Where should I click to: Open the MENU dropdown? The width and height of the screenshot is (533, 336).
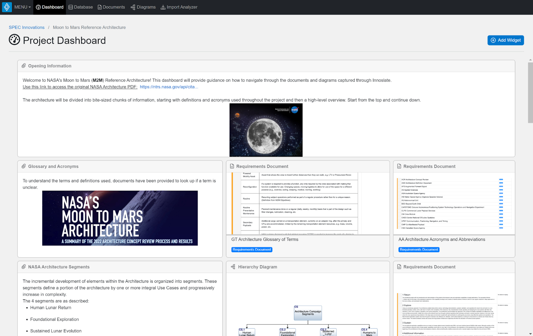(x=22, y=7)
